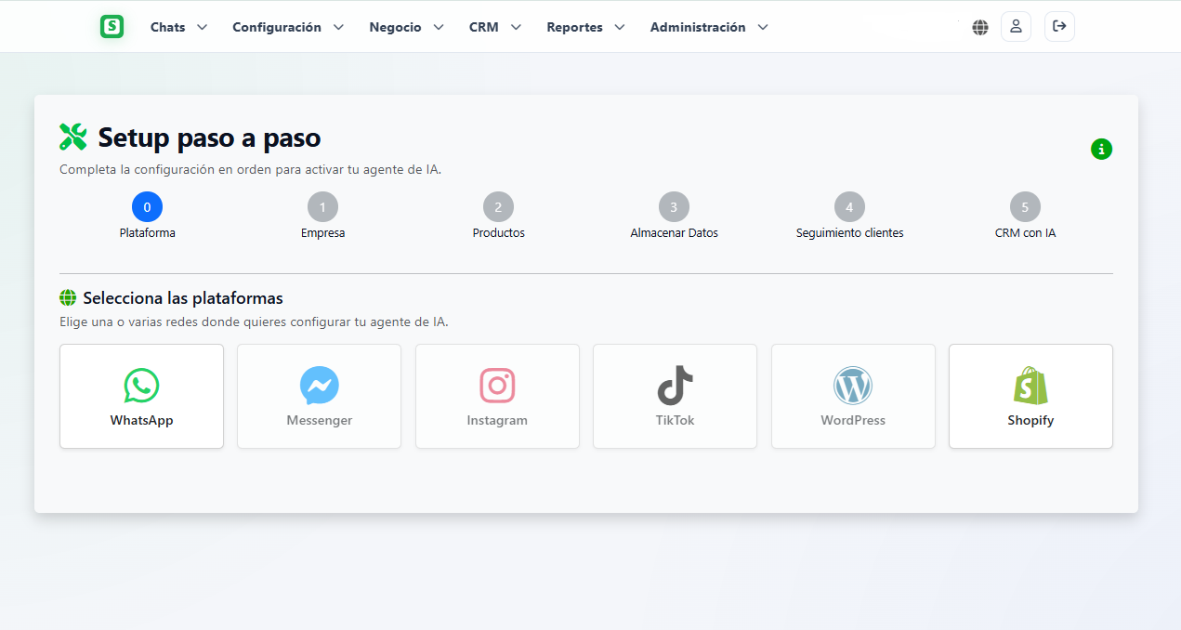Click the TikTok logo icon
The image size is (1181, 630).
coord(675,385)
